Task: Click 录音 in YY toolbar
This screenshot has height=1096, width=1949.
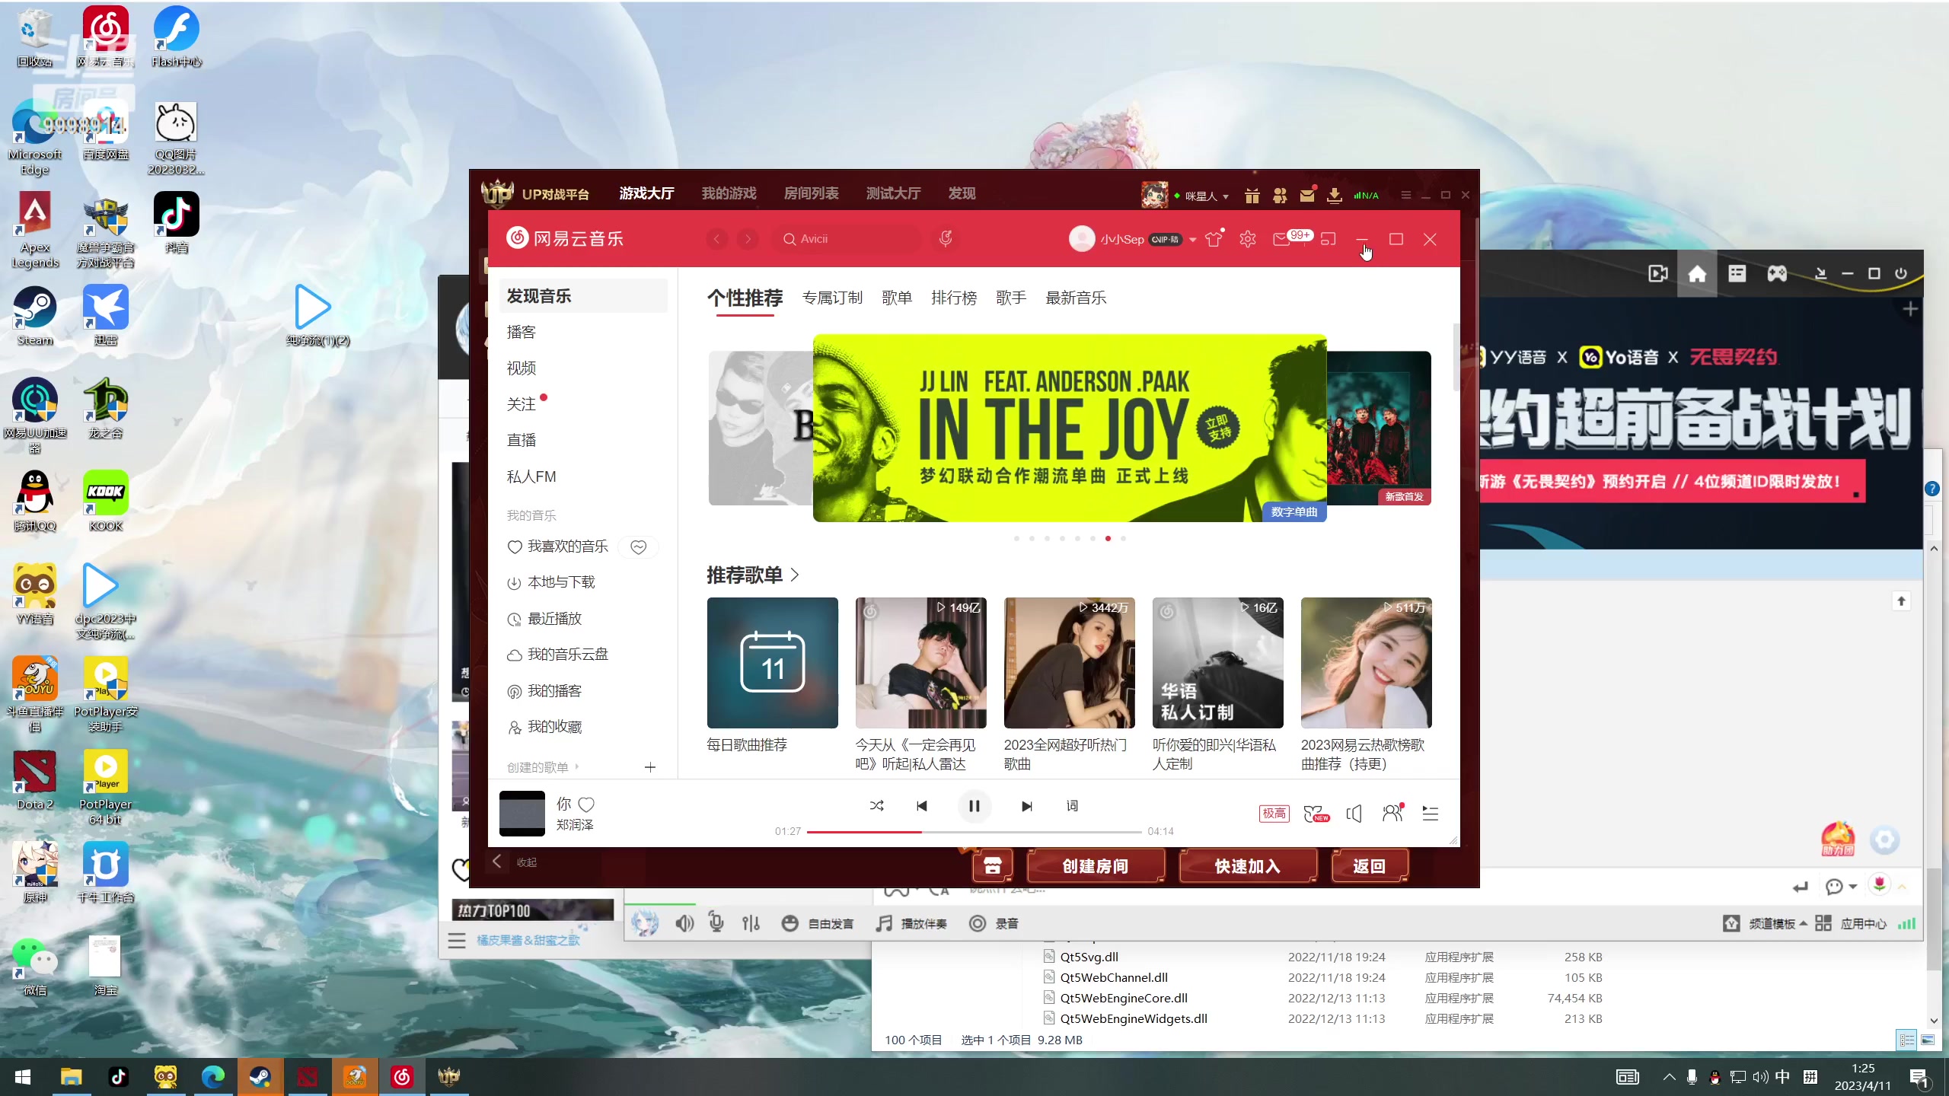Action: point(994,923)
